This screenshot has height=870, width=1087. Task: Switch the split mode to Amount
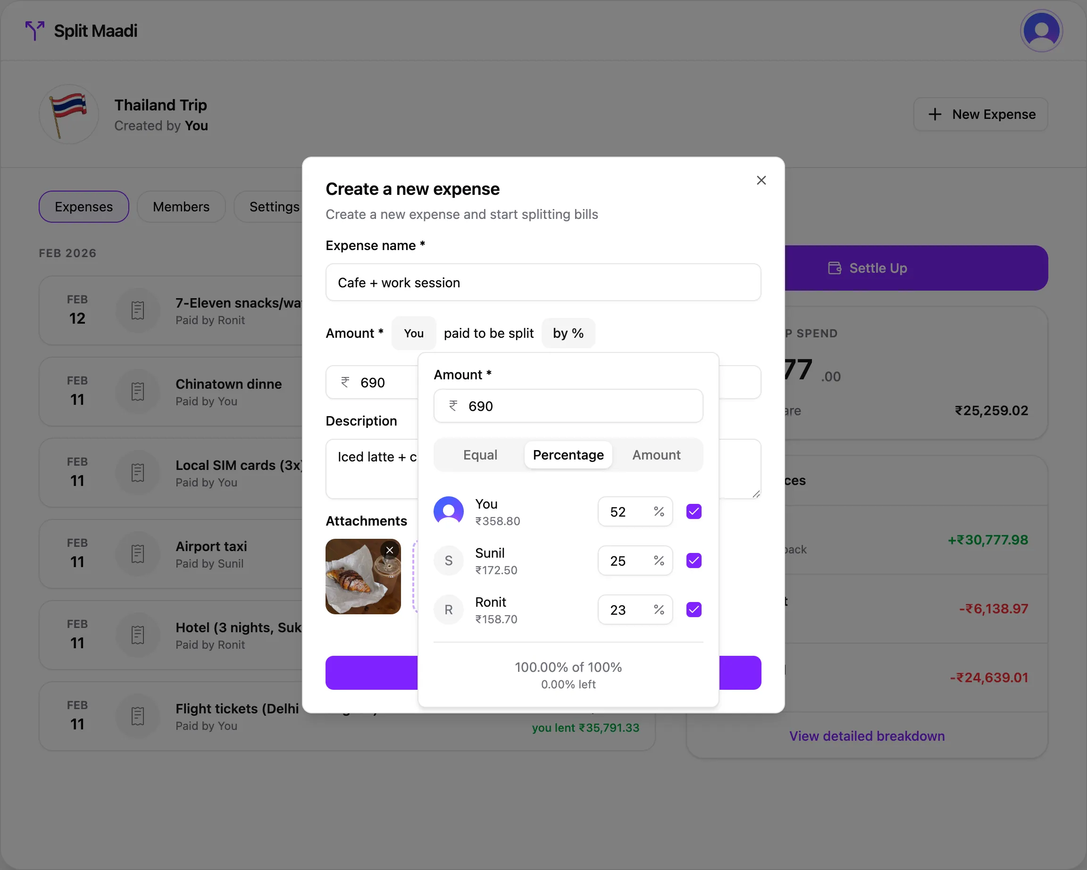[x=656, y=455]
